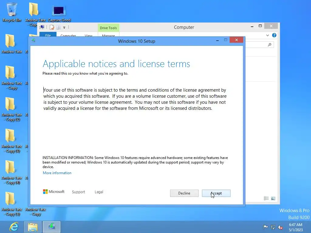The image size is (311, 233).
Task: Open network icon in system tray
Action: (x=273, y=227)
